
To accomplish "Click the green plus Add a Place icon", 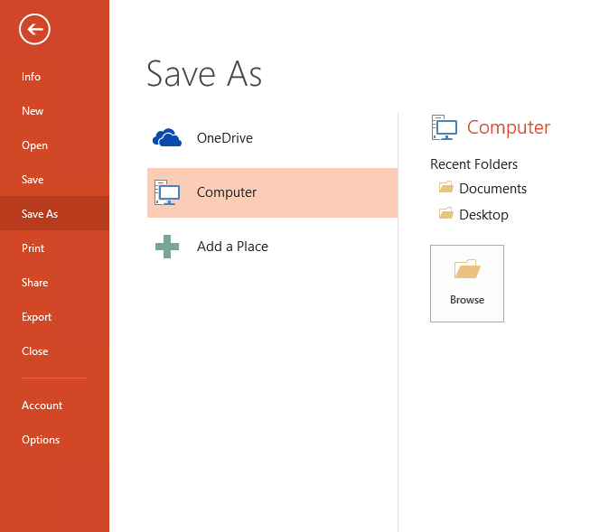I will (167, 247).
